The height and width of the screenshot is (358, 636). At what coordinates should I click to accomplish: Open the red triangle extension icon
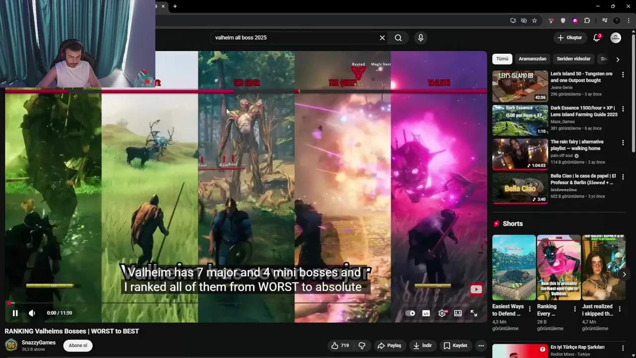[551, 20]
